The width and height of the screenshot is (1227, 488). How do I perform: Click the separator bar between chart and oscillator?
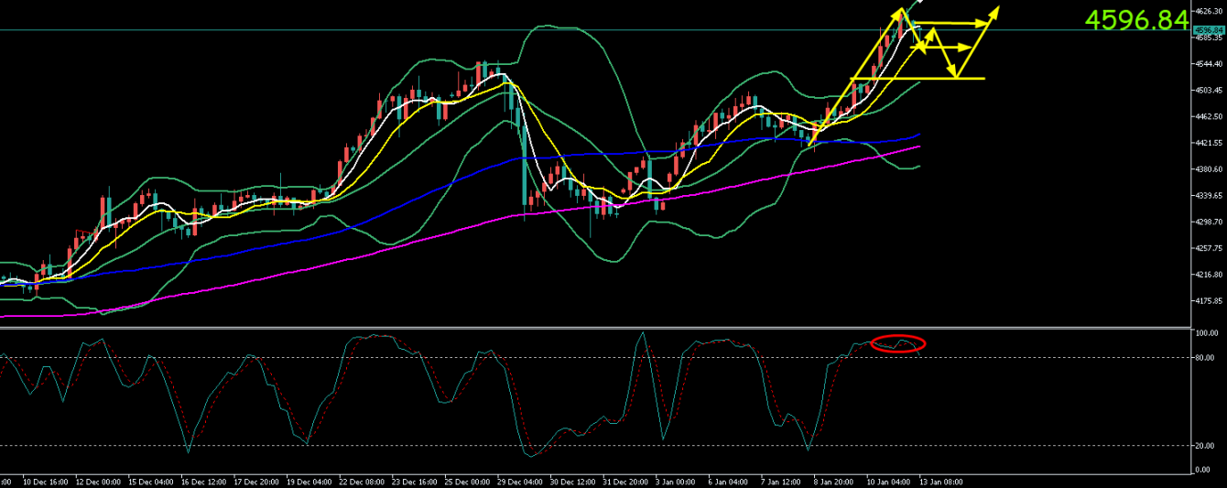tap(595, 327)
